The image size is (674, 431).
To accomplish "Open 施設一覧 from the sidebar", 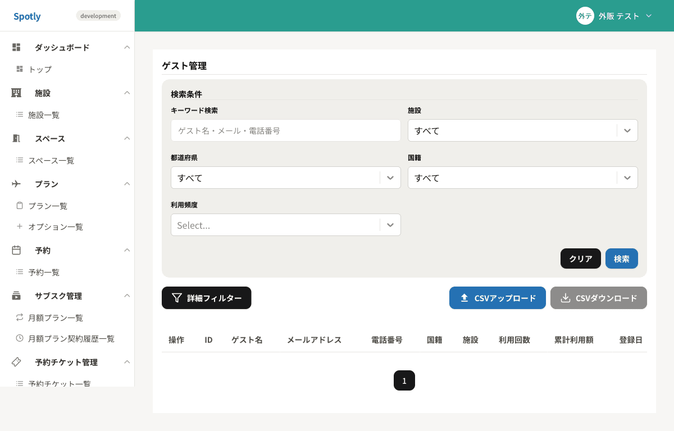I will 44,115.
